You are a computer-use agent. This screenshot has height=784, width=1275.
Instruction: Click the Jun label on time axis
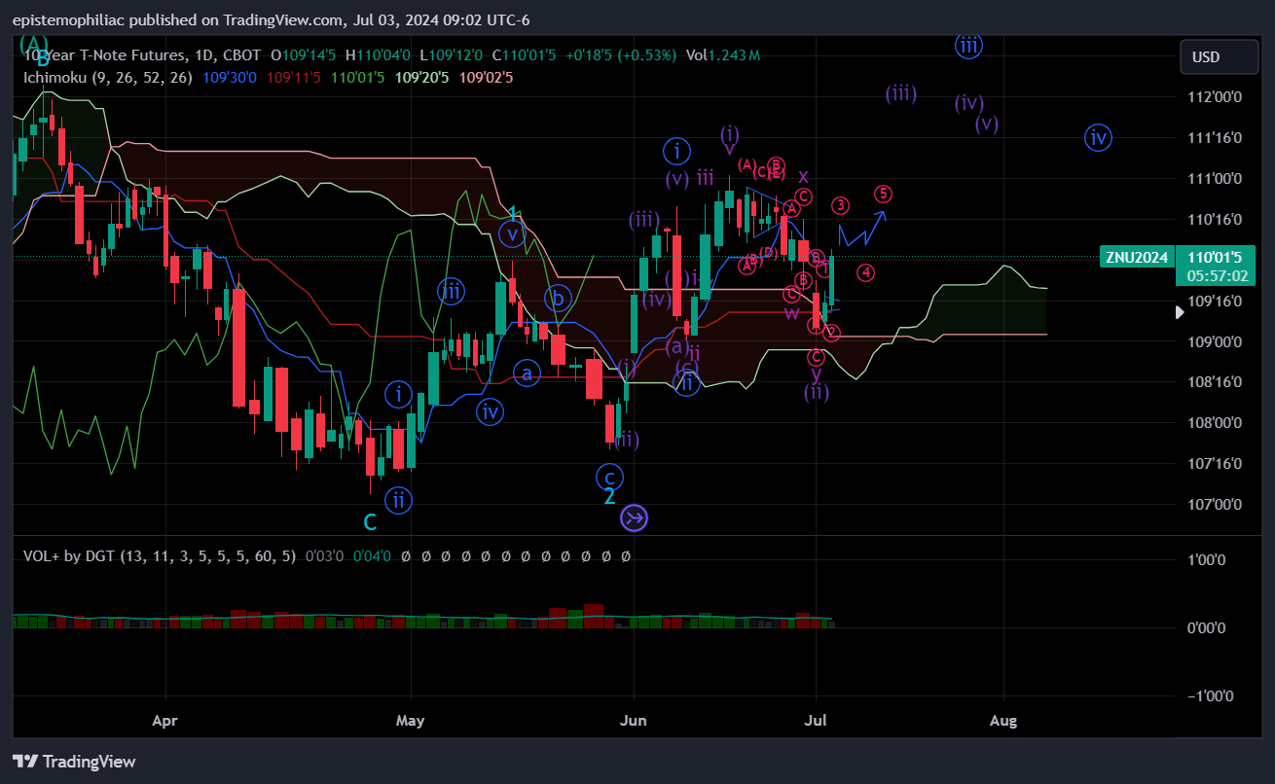(634, 722)
